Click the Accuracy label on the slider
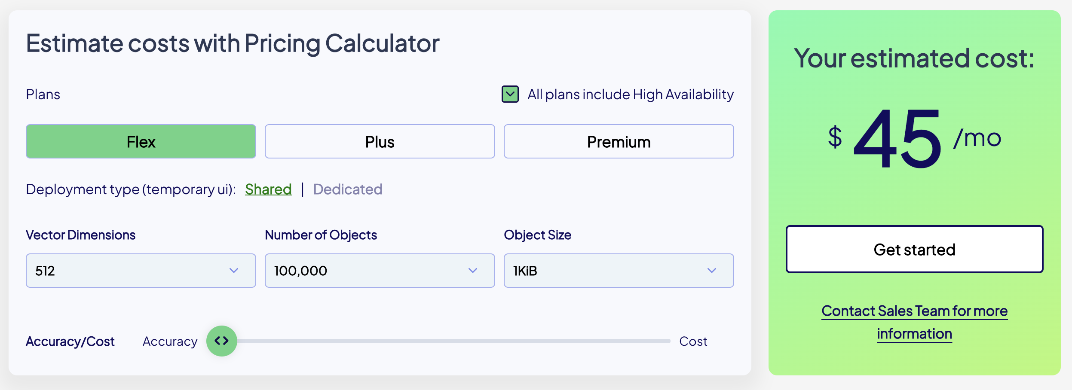 (x=170, y=341)
